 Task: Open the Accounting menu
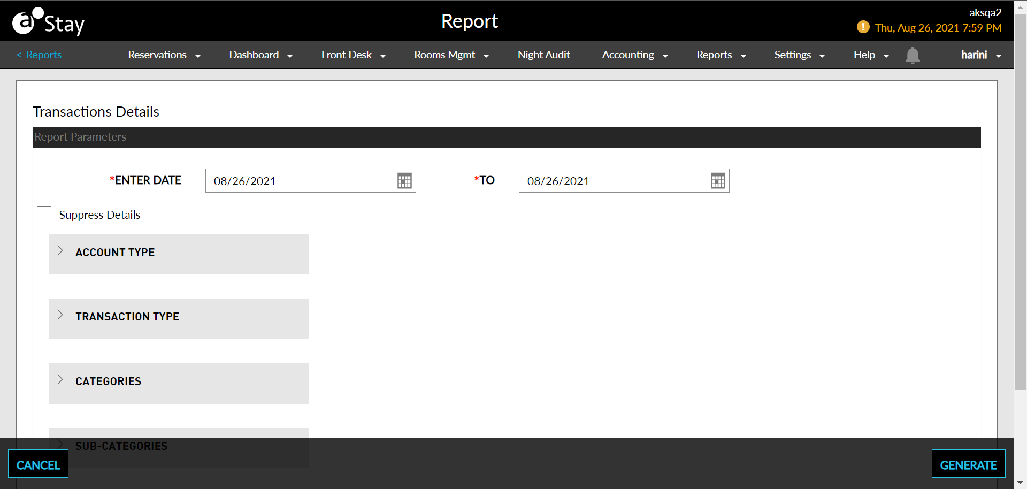click(x=634, y=55)
